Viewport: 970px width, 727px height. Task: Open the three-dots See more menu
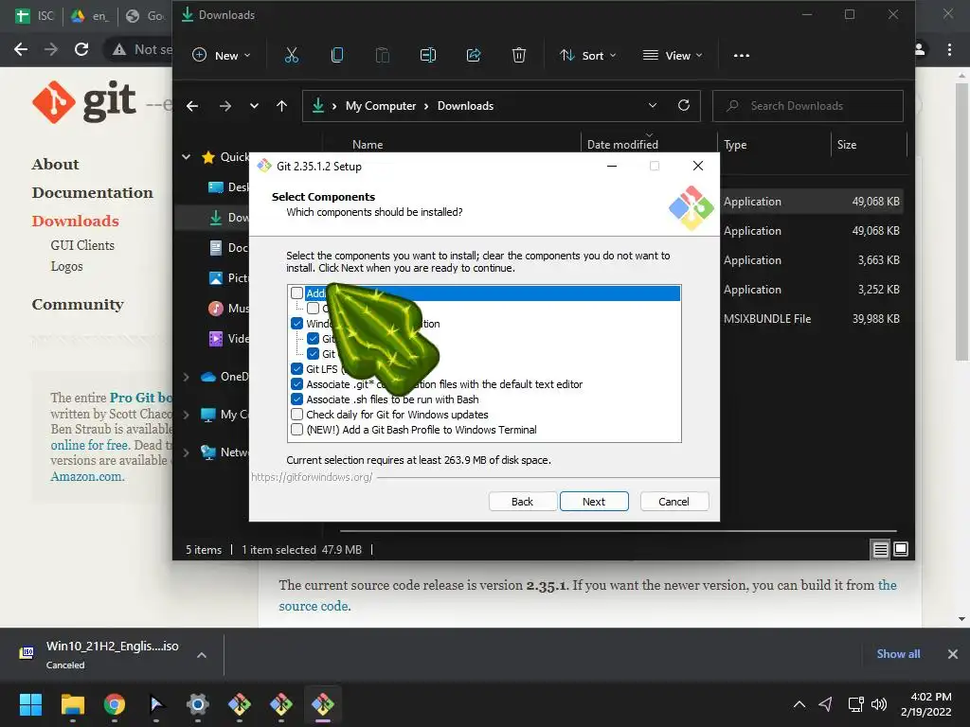(x=741, y=56)
